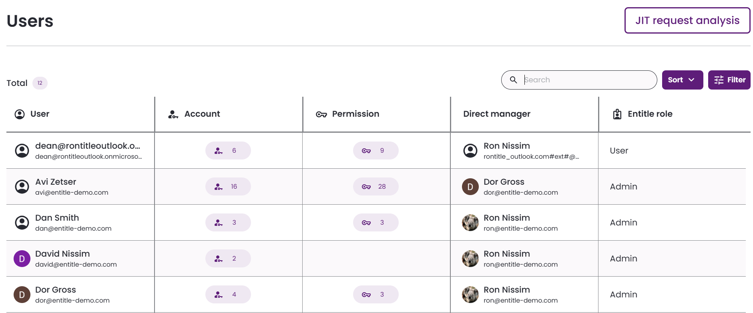Open Avi Zetser's 28 permissions badge
Viewport: 753px width, 313px height.
coord(375,187)
